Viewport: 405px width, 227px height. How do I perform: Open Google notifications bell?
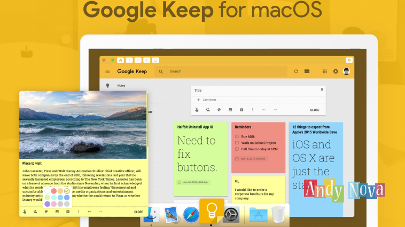click(336, 71)
